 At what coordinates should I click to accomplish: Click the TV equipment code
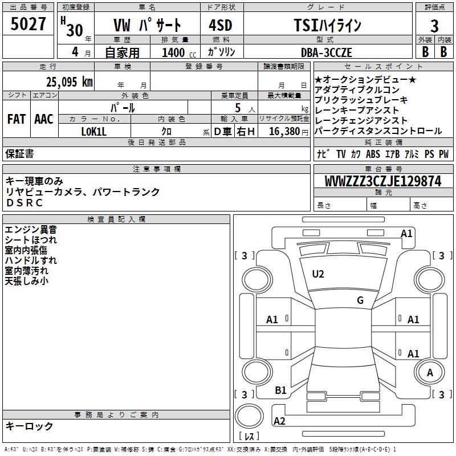pos(341,154)
